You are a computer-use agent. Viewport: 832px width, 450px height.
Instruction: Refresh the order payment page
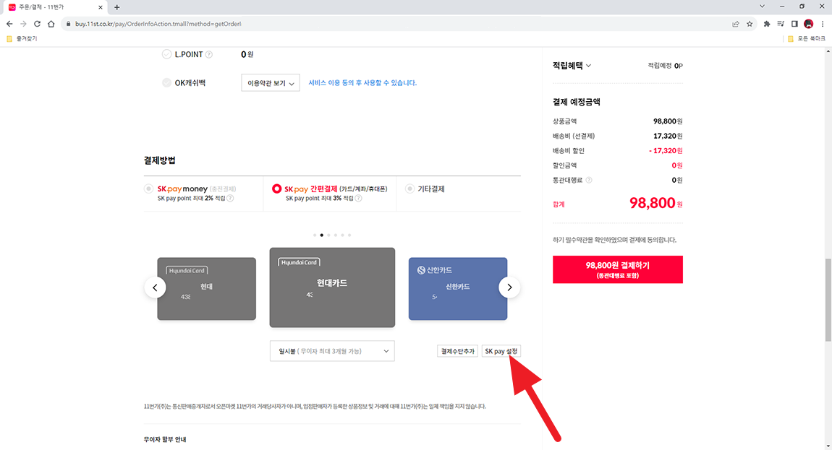[37, 23]
